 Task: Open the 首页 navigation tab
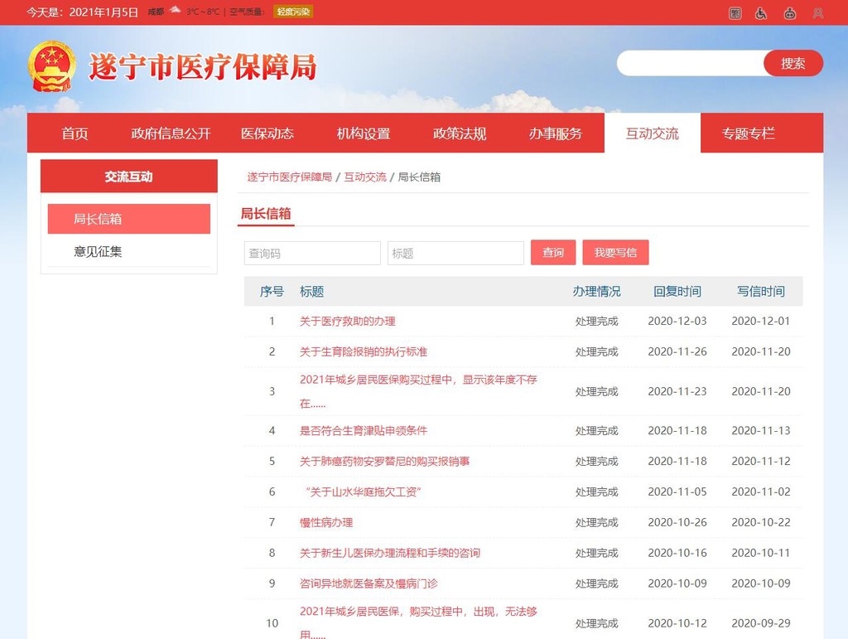[x=75, y=133]
